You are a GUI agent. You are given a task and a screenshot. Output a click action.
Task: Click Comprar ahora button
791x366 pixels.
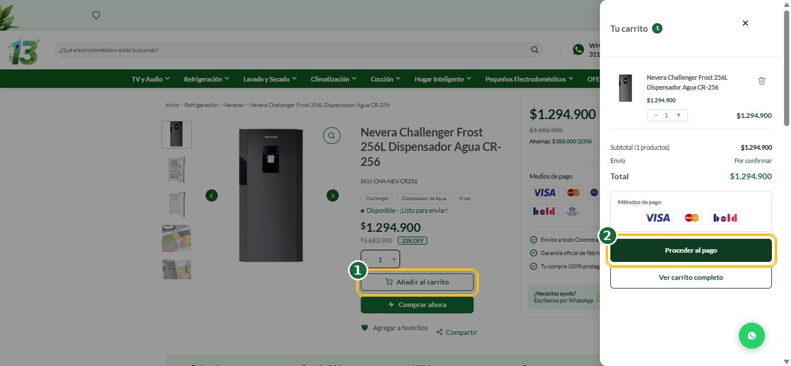[417, 305]
